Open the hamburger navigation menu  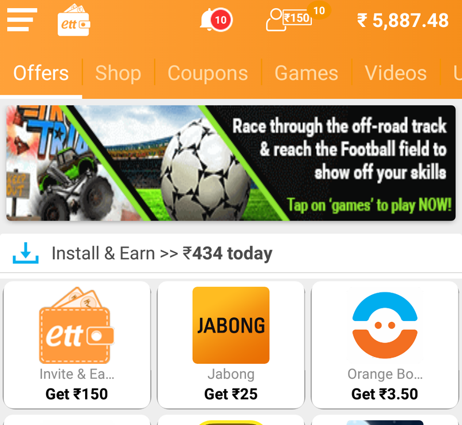pyautogui.click(x=22, y=20)
